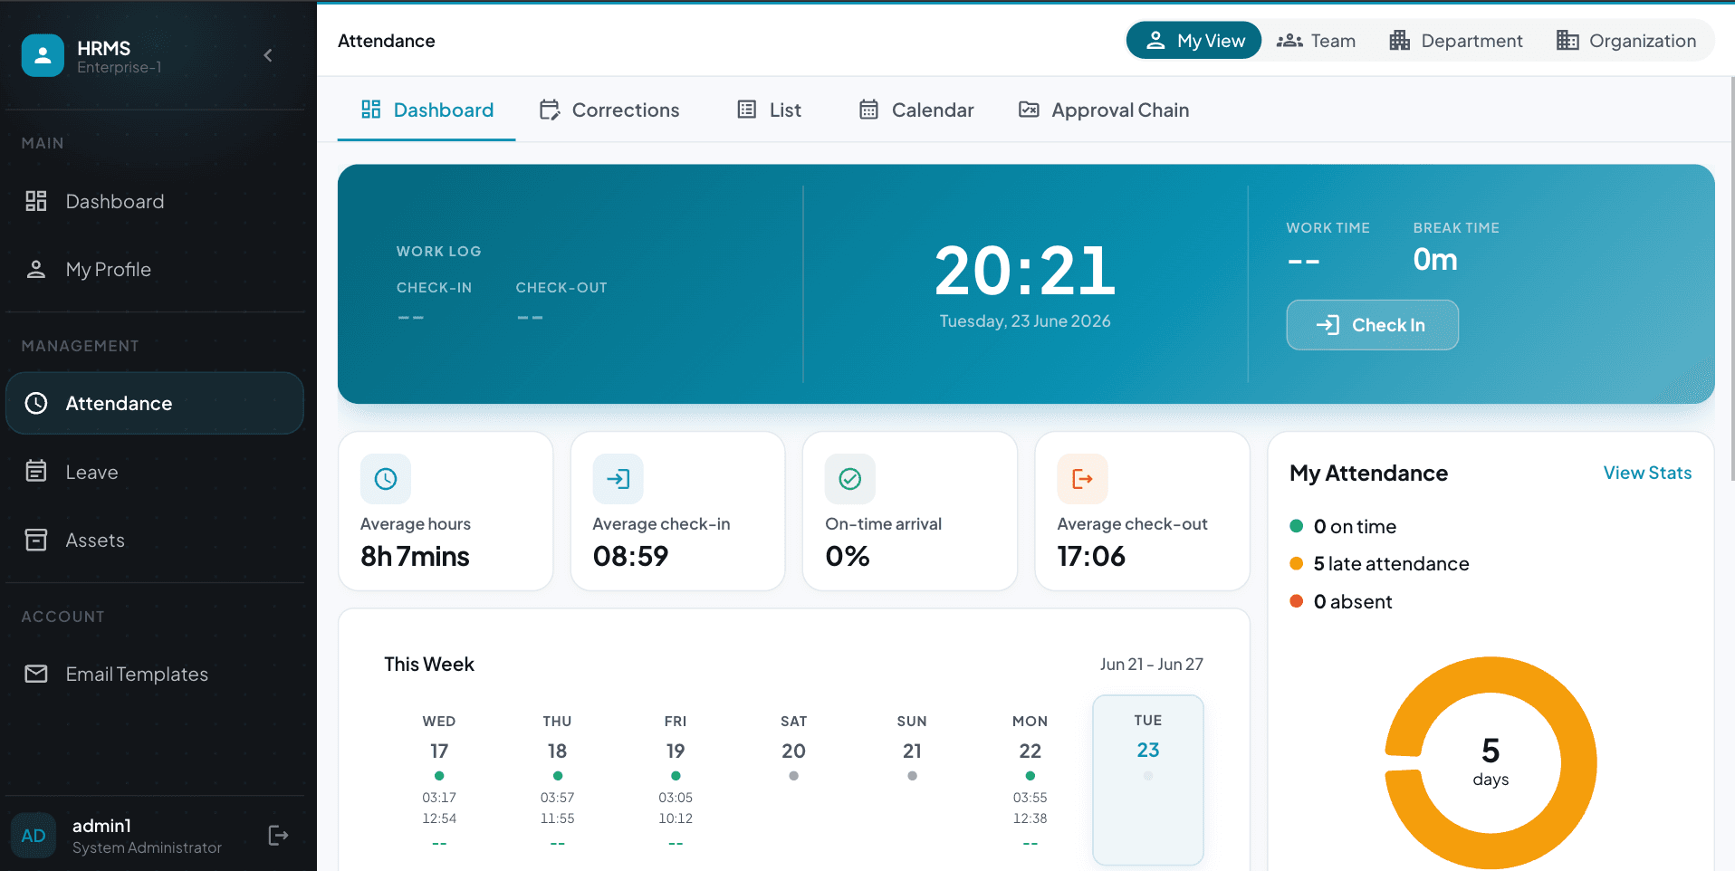The width and height of the screenshot is (1735, 871).
Task: Click the HRMS logo icon
Action: click(43, 55)
